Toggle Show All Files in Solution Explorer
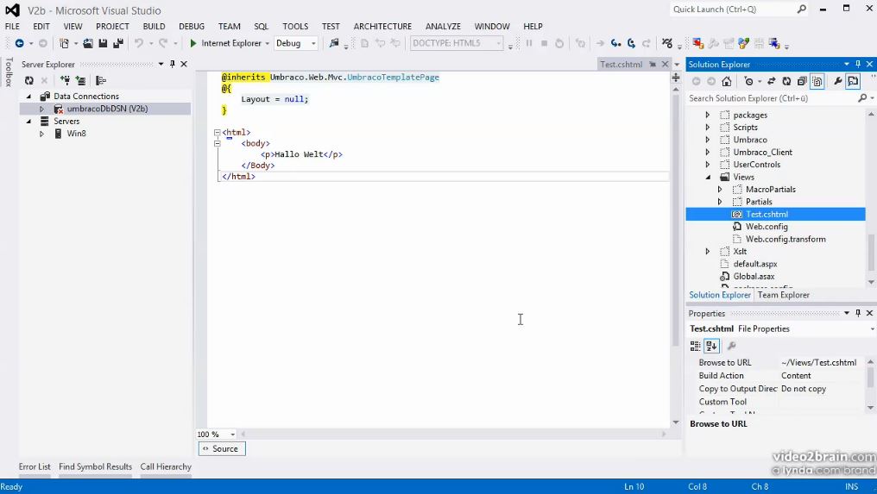 click(x=817, y=82)
